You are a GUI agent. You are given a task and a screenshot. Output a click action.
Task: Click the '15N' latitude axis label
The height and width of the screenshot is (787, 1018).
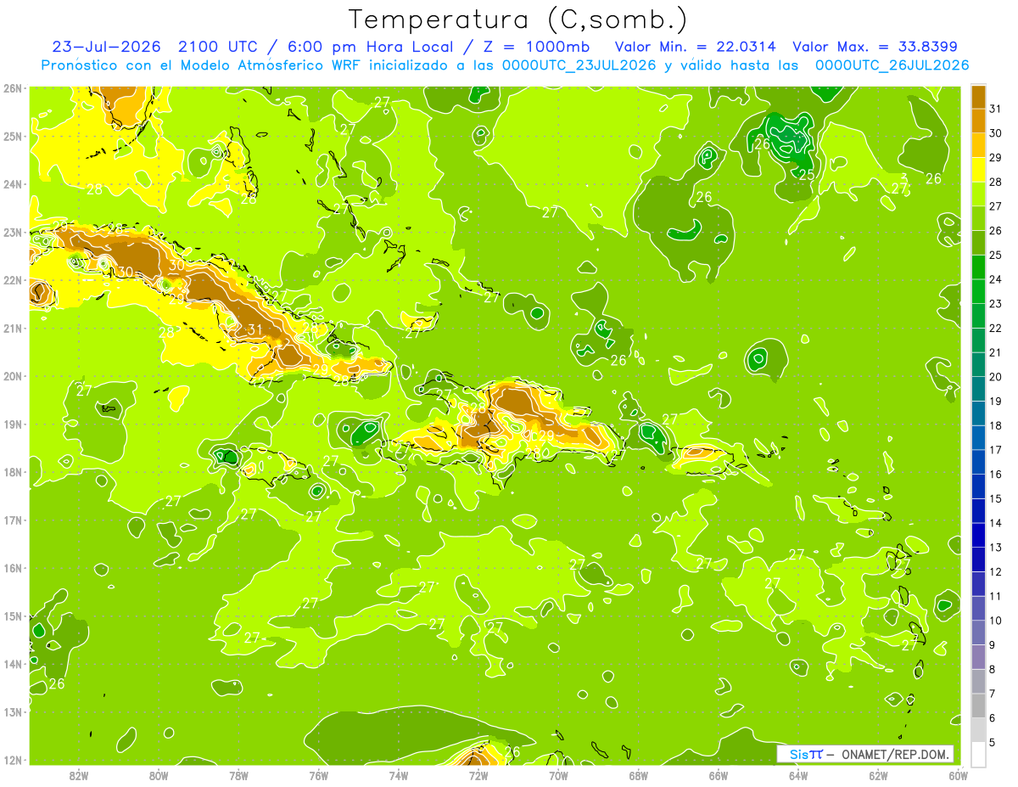coord(12,616)
